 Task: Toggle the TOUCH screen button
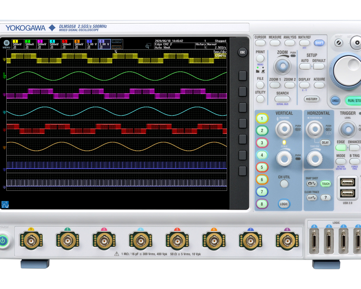pyautogui.click(x=326, y=184)
